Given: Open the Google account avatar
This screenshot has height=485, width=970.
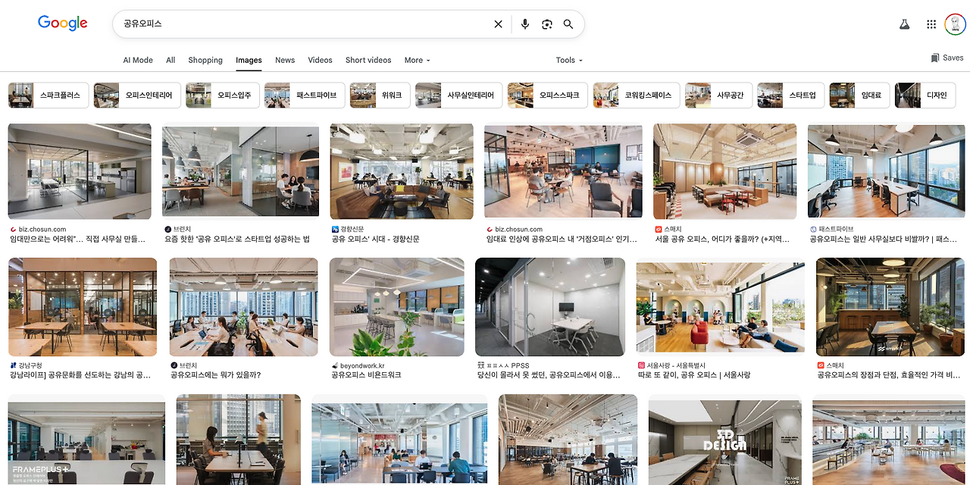Looking at the screenshot, I should coord(955,24).
